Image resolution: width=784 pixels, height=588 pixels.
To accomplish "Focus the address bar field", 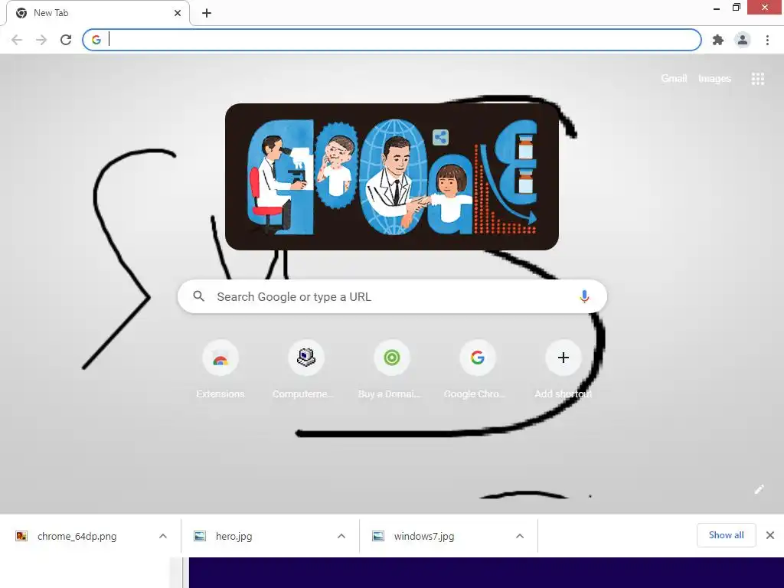I will coord(392,40).
